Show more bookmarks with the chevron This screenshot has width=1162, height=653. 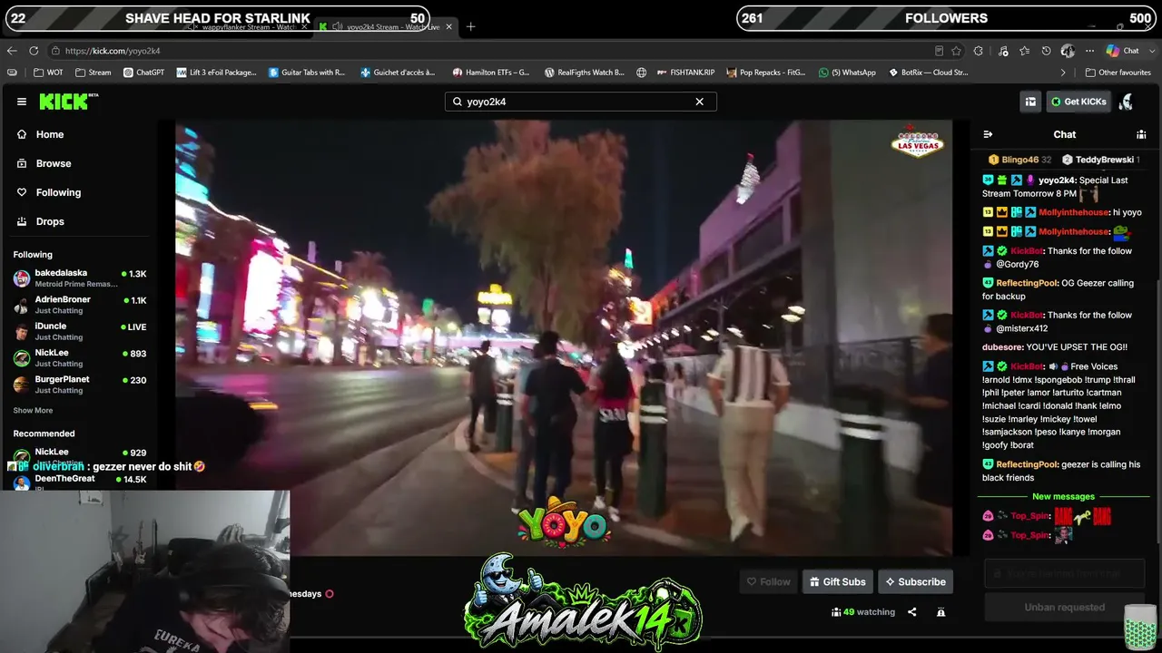pos(1063,73)
